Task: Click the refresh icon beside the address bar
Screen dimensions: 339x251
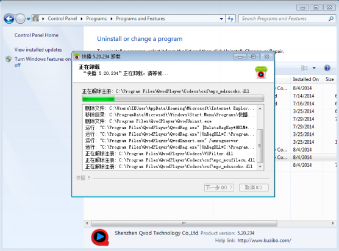Action: (230, 19)
